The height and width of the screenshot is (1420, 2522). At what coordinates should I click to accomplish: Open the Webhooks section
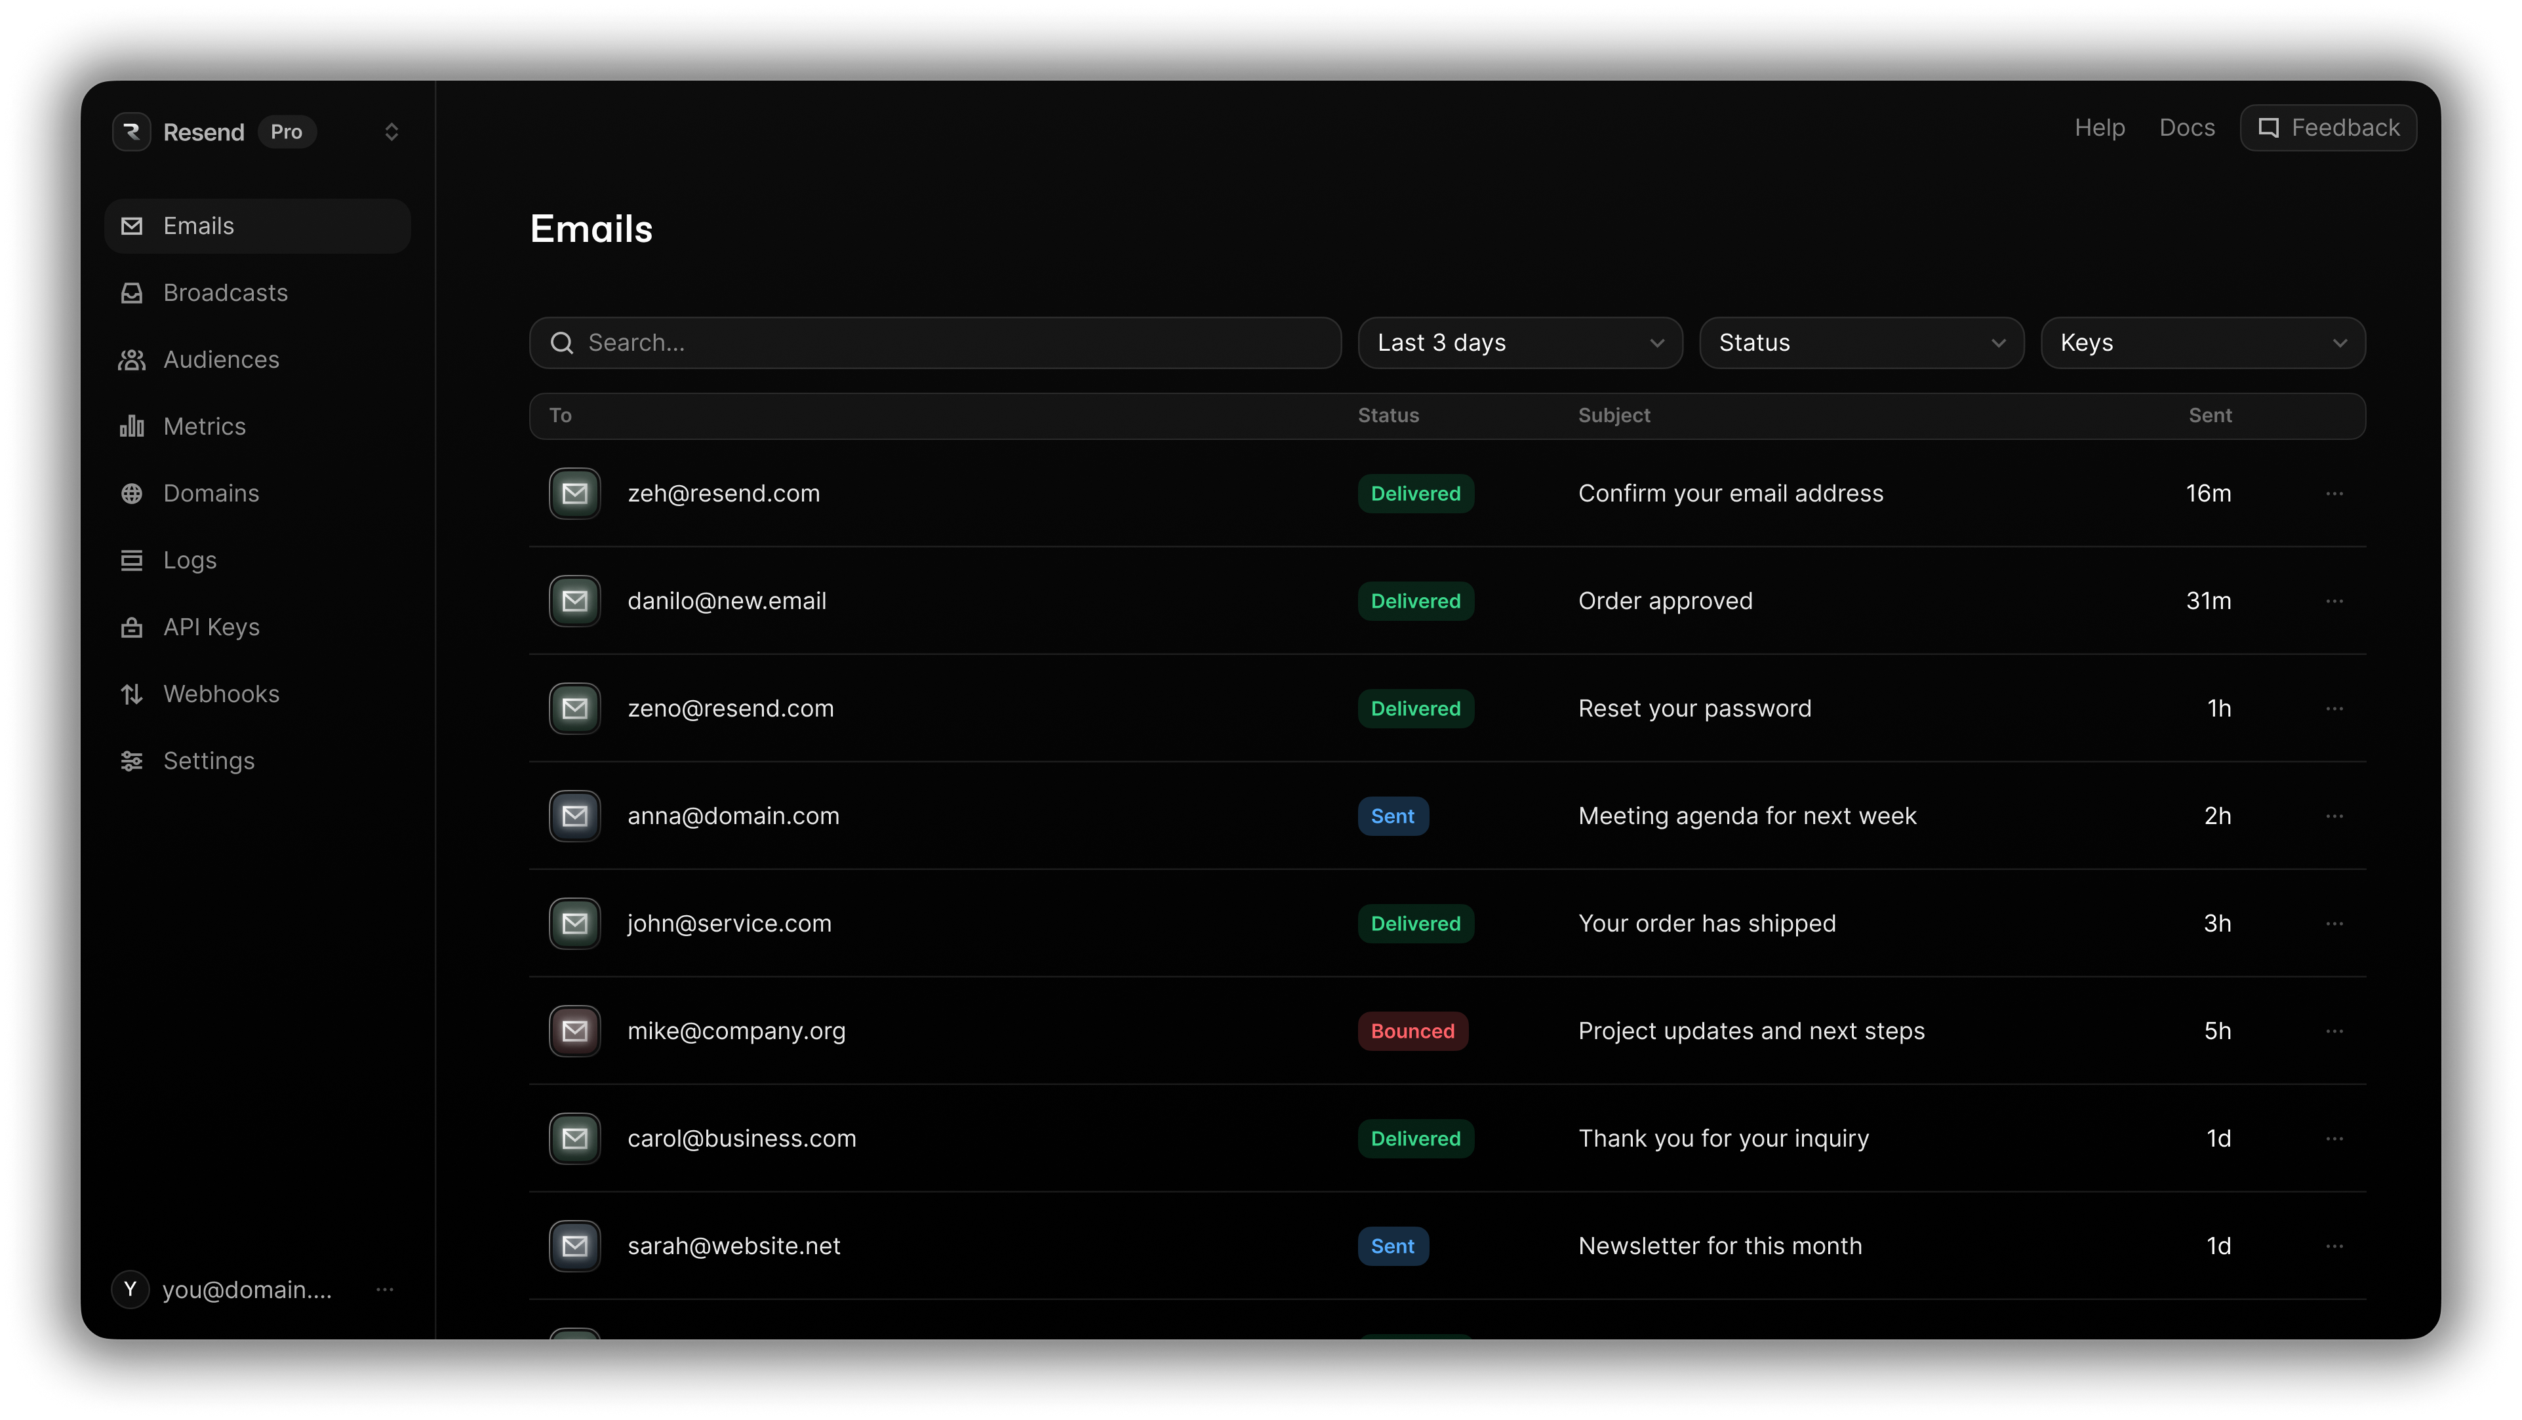221,694
